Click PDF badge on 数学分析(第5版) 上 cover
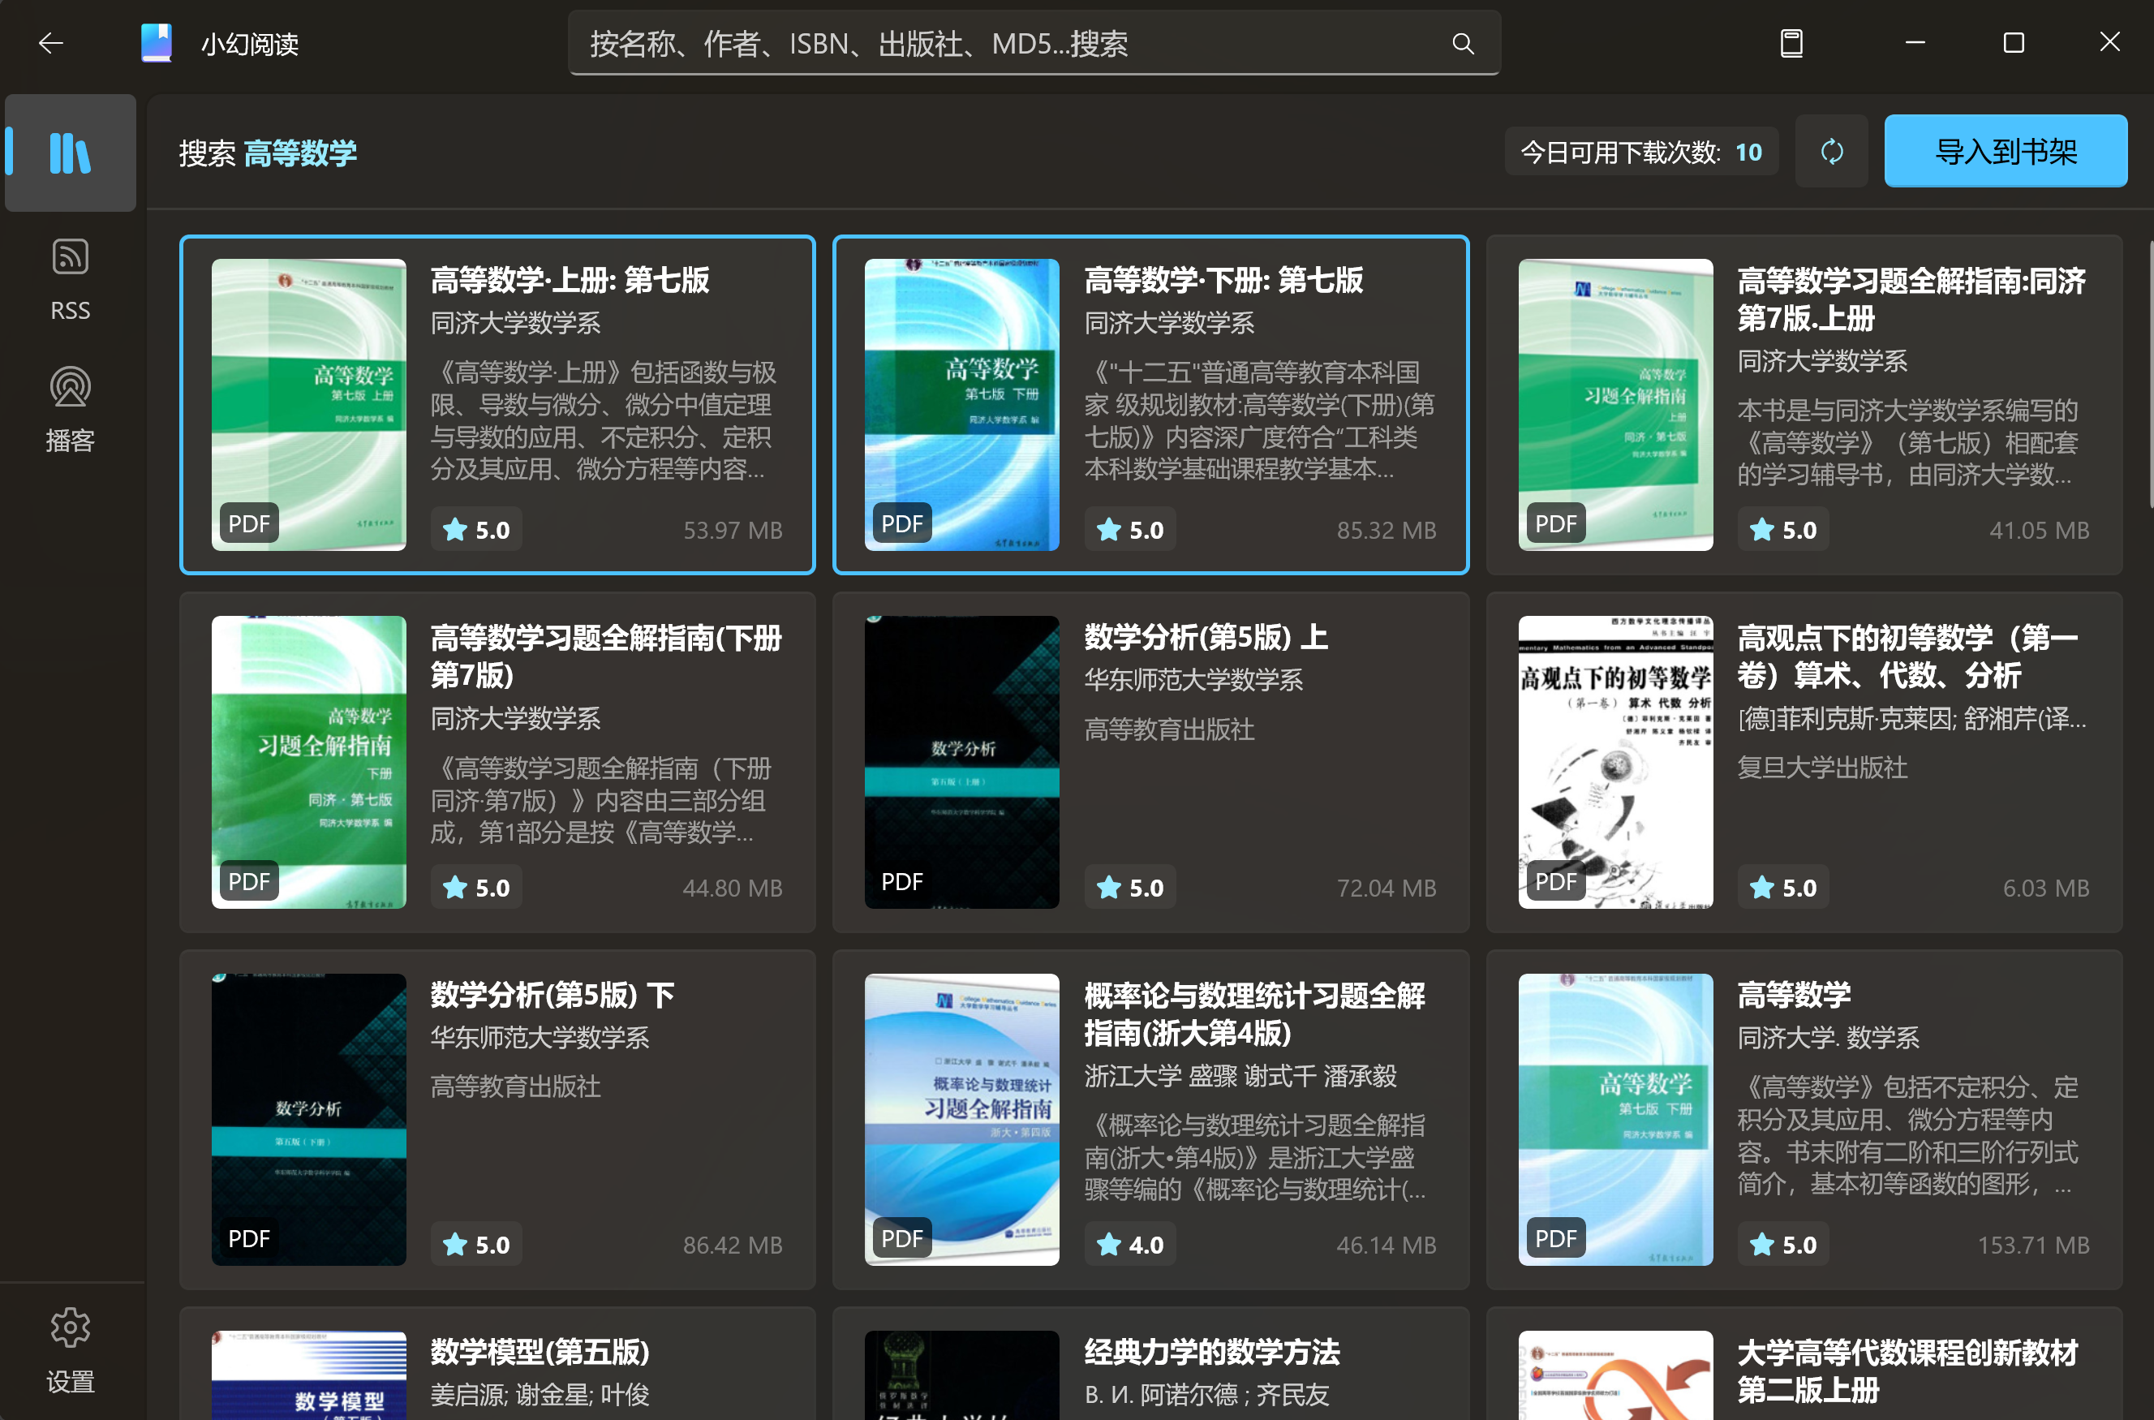Viewport: 2154px width, 1420px height. [902, 881]
